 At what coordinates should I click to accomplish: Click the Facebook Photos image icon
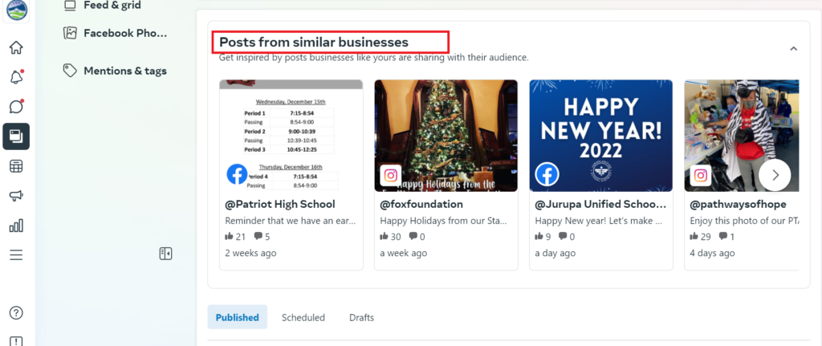coord(70,33)
